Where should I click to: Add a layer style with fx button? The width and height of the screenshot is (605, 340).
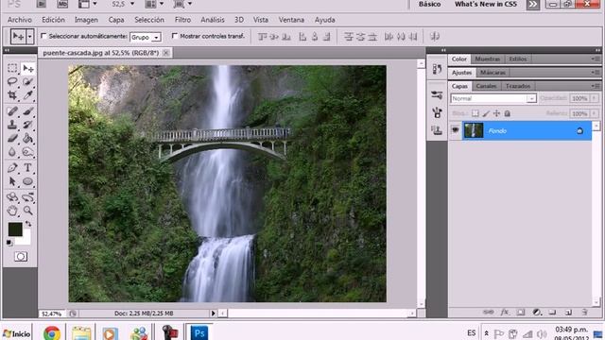point(504,313)
